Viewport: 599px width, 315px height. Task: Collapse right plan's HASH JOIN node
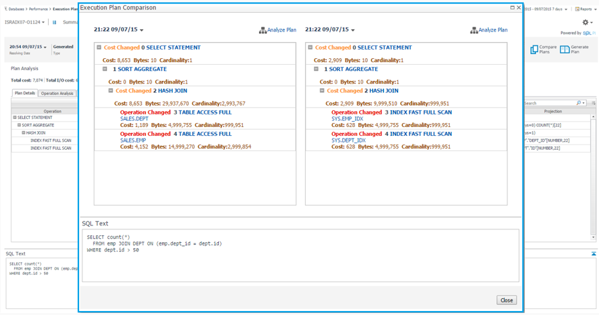323,91
